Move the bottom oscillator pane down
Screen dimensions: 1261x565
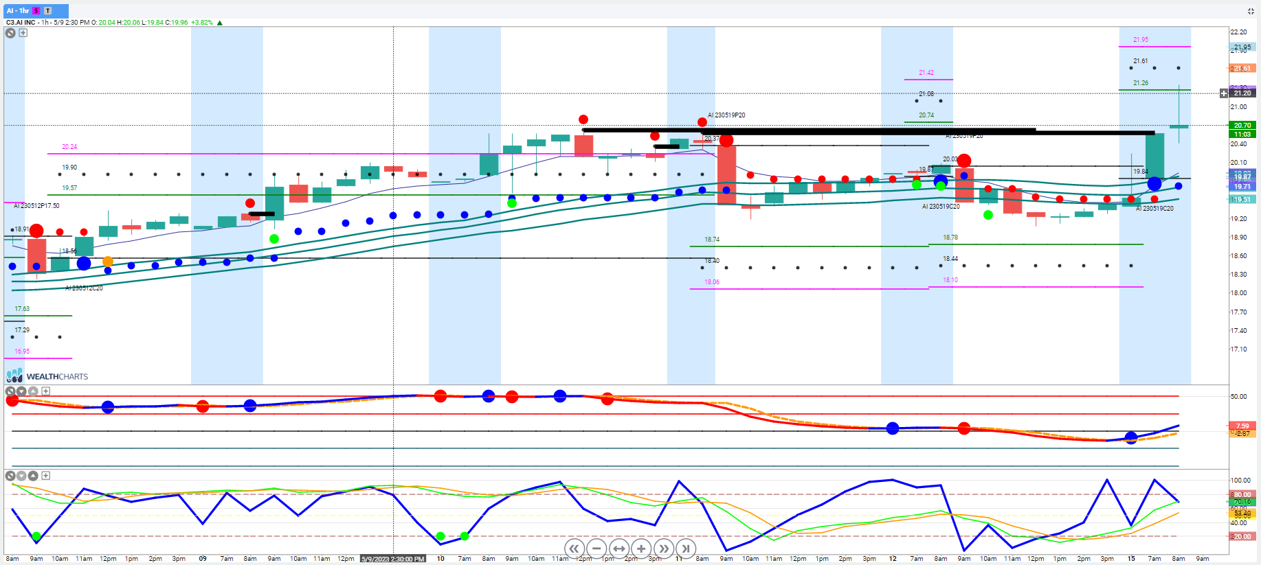[x=21, y=476]
